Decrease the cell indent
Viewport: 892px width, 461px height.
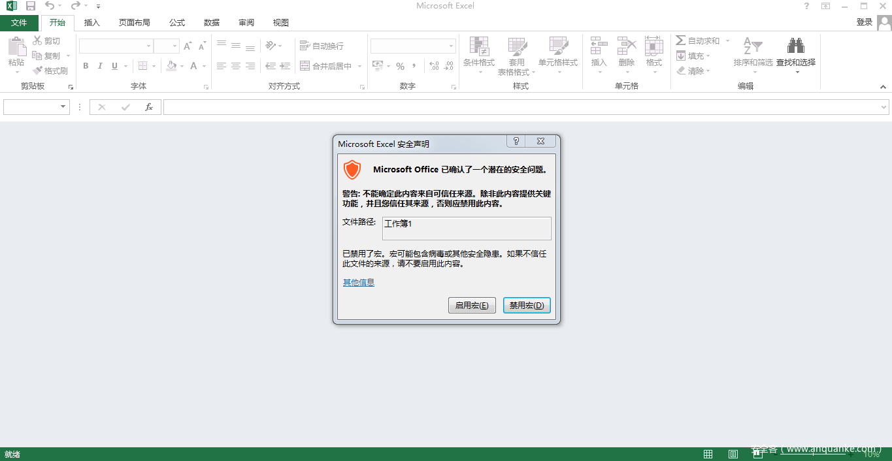coord(271,66)
